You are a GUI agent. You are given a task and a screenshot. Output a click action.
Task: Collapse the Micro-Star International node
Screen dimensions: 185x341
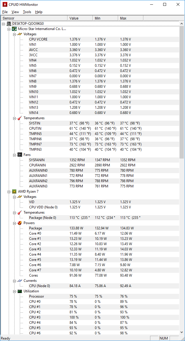coord(9,29)
